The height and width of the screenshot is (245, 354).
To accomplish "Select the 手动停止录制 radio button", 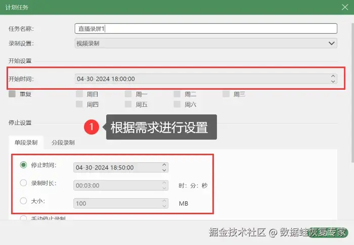I will coord(23,218).
